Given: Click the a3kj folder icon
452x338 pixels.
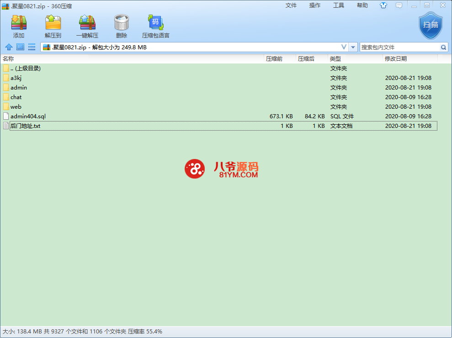Looking at the screenshot, I should (x=6, y=78).
